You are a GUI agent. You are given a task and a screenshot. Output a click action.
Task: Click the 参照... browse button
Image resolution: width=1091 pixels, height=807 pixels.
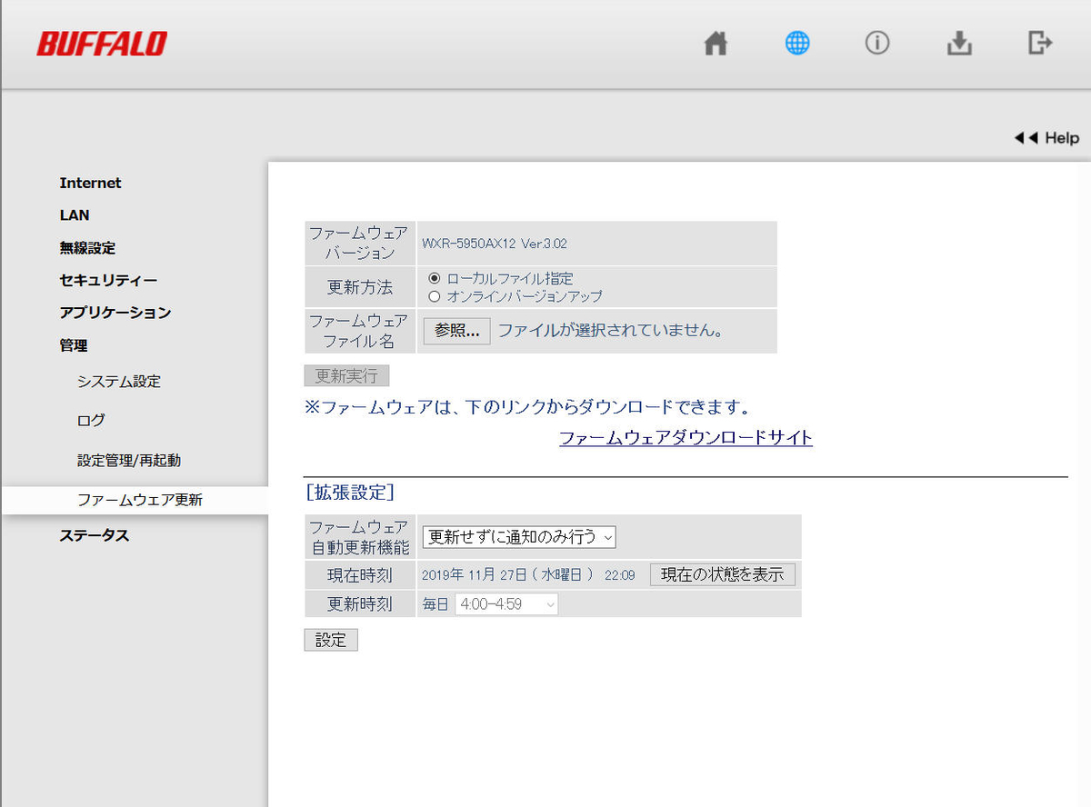tap(456, 331)
